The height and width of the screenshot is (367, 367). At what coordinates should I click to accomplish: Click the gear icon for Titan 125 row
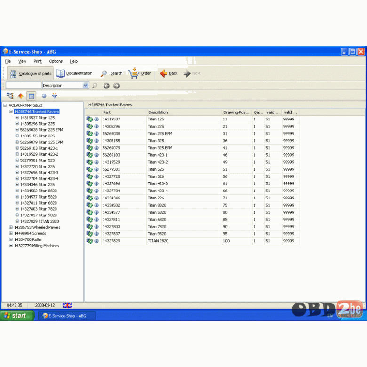click(x=89, y=119)
